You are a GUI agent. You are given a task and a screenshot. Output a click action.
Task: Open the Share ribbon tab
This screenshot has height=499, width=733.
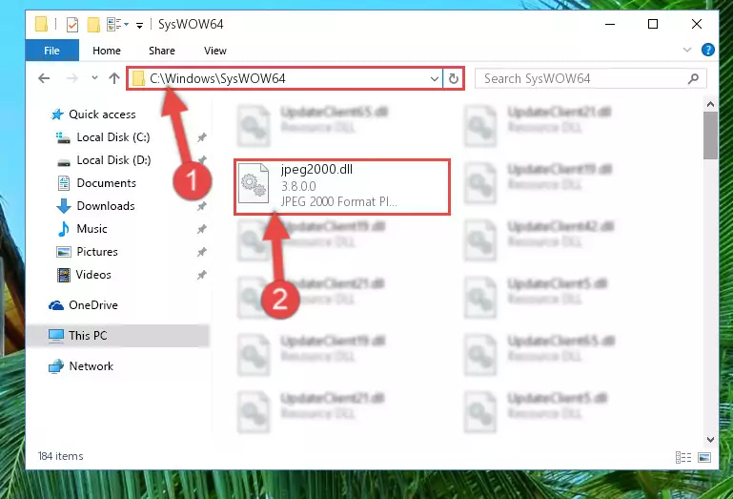(162, 51)
